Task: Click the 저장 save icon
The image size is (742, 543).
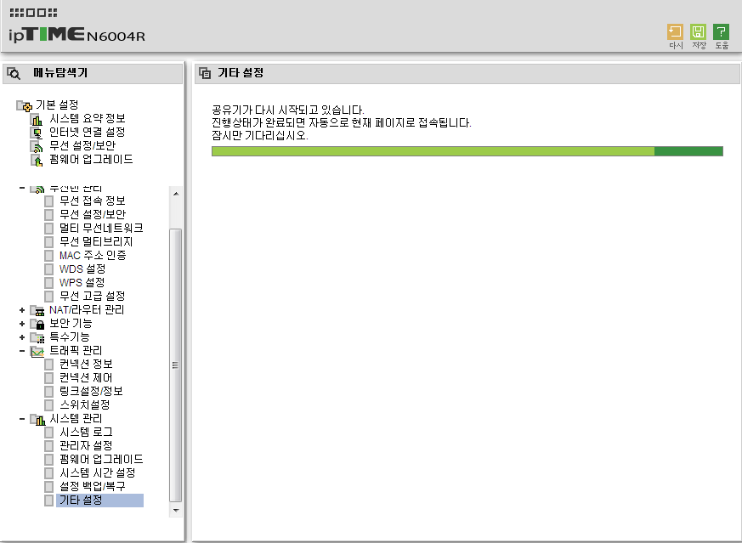Action: [698, 32]
